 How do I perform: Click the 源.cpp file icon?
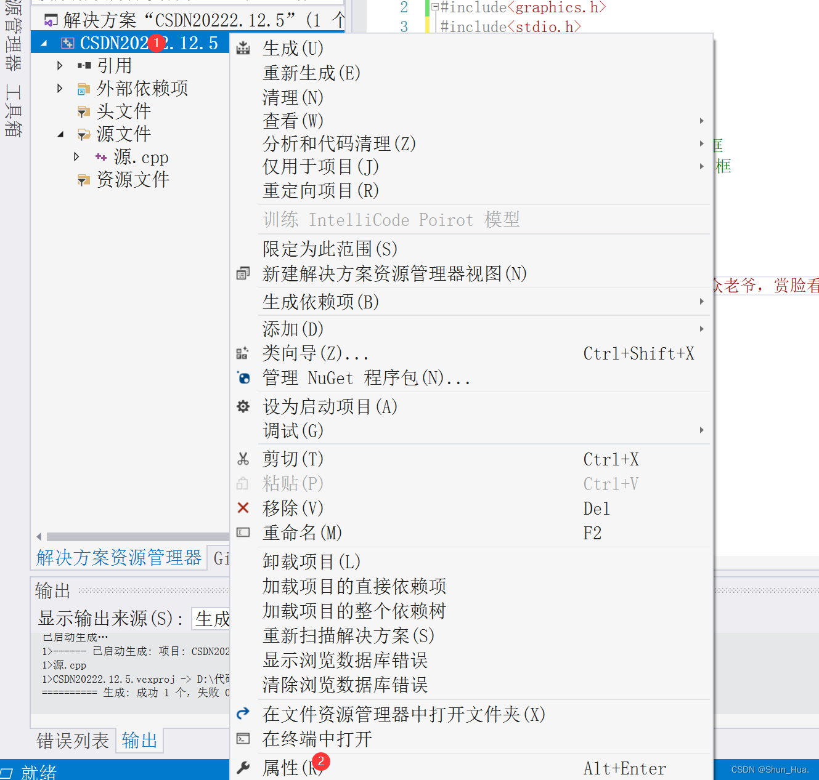(101, 157)
